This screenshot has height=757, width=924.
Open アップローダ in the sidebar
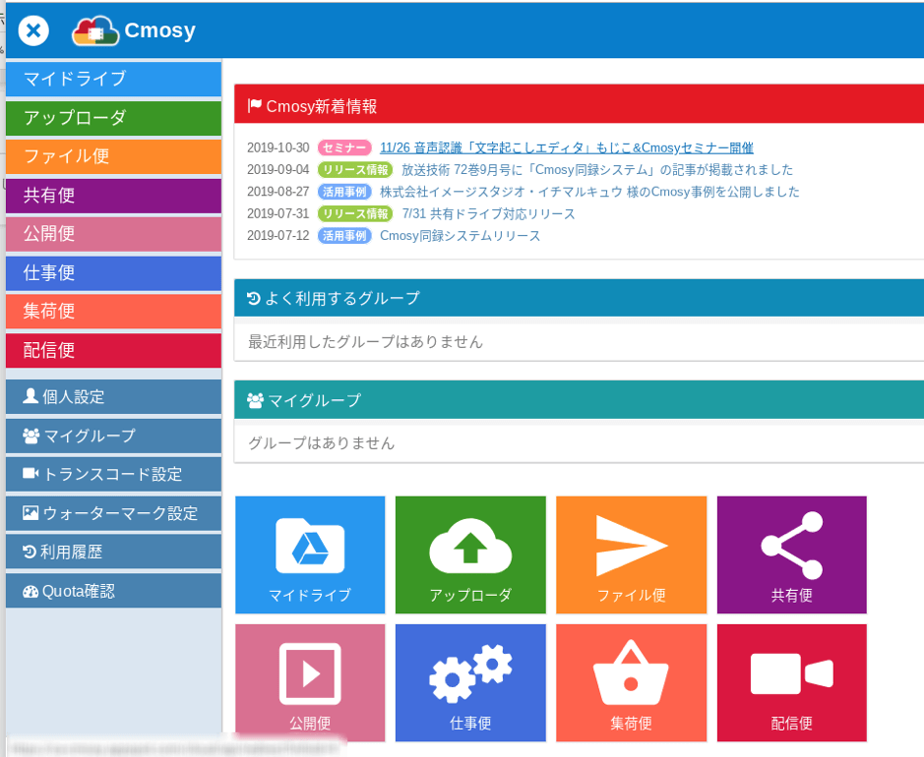(114, 118)
